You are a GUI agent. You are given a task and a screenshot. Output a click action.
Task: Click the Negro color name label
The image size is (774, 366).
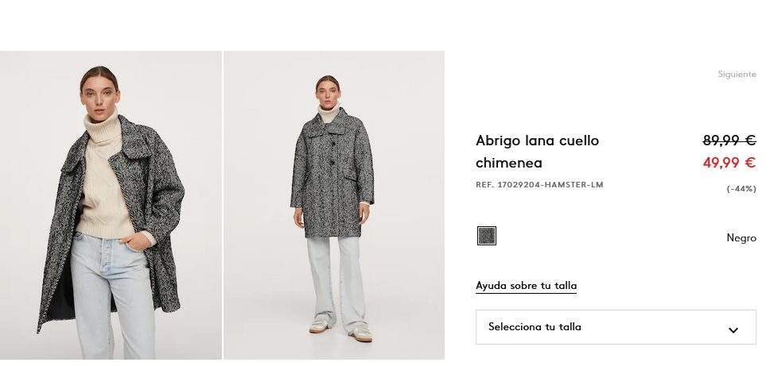tap(741, 238)
